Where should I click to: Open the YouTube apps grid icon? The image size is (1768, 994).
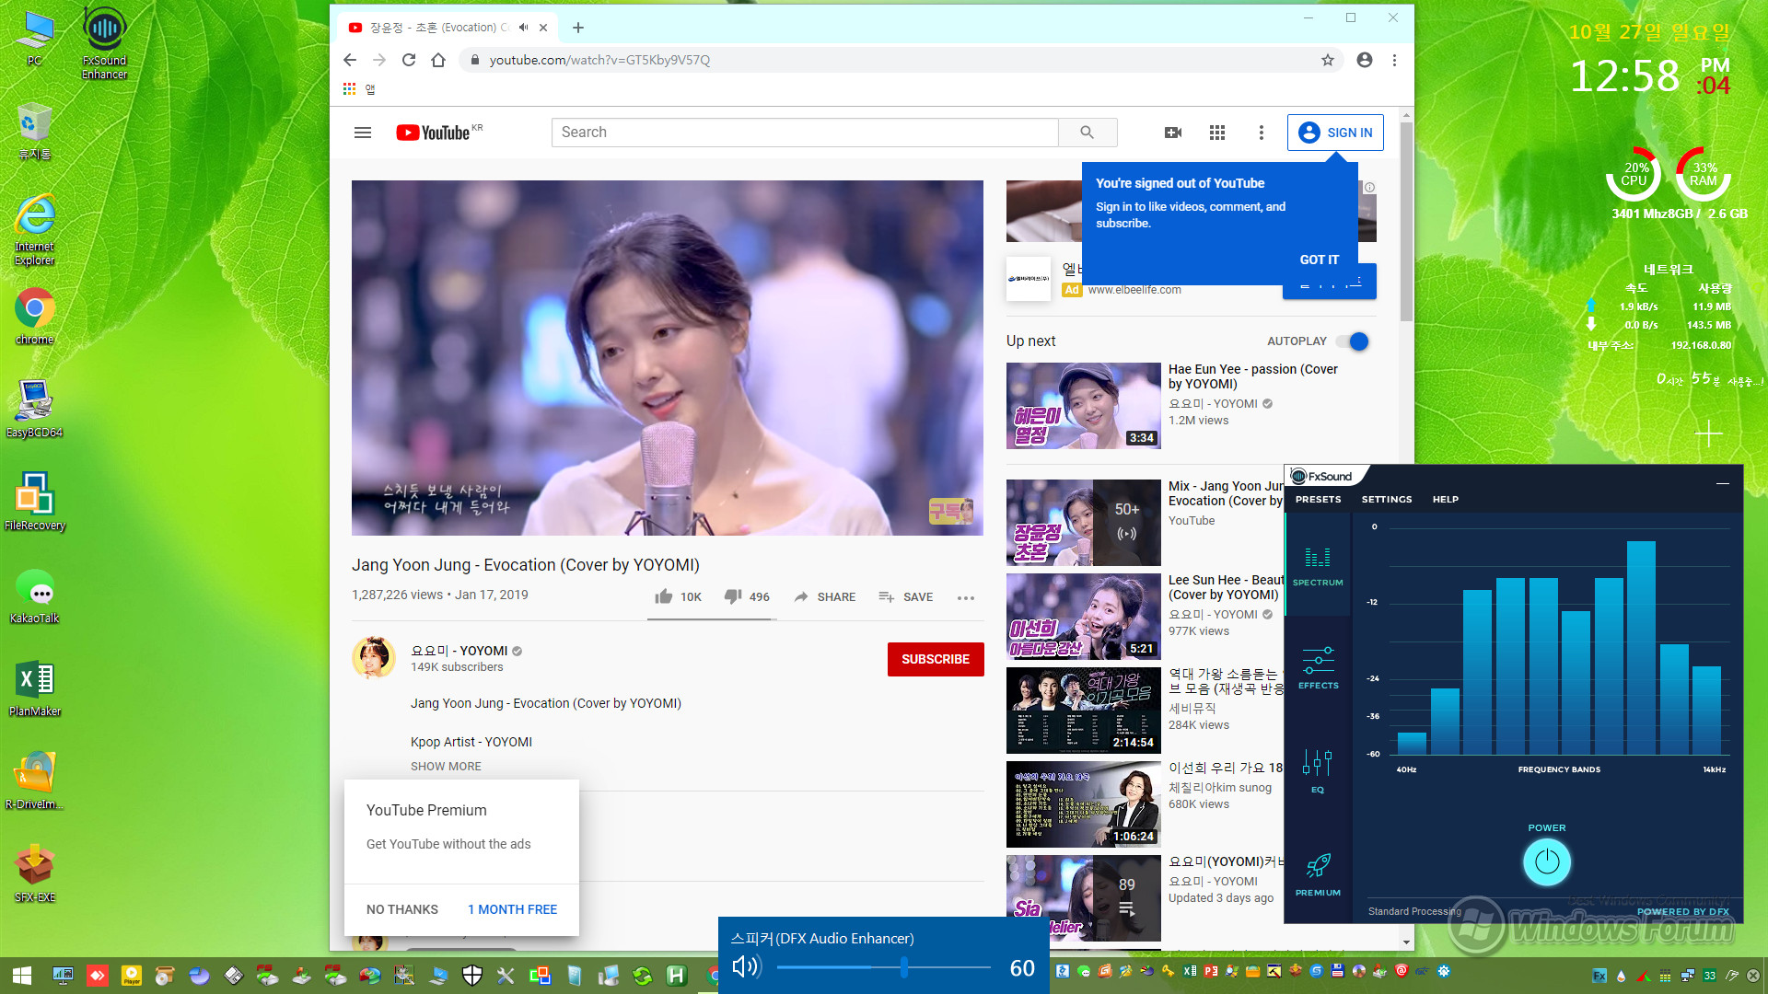tap(1217, 133)
